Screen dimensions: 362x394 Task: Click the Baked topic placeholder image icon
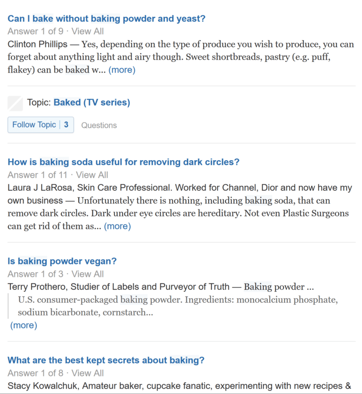click(15, 103)
